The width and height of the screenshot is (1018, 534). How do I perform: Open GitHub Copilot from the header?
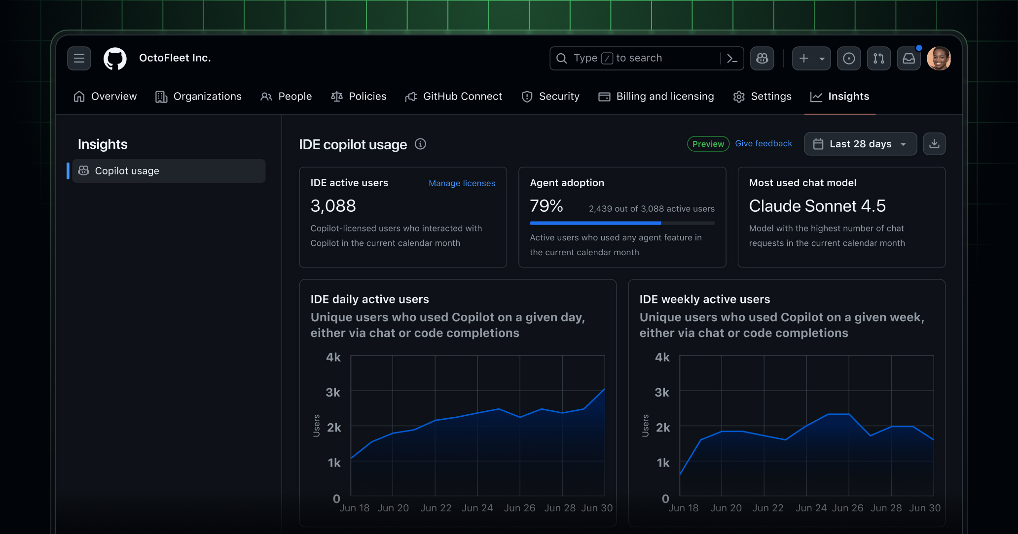coord(762,58)
